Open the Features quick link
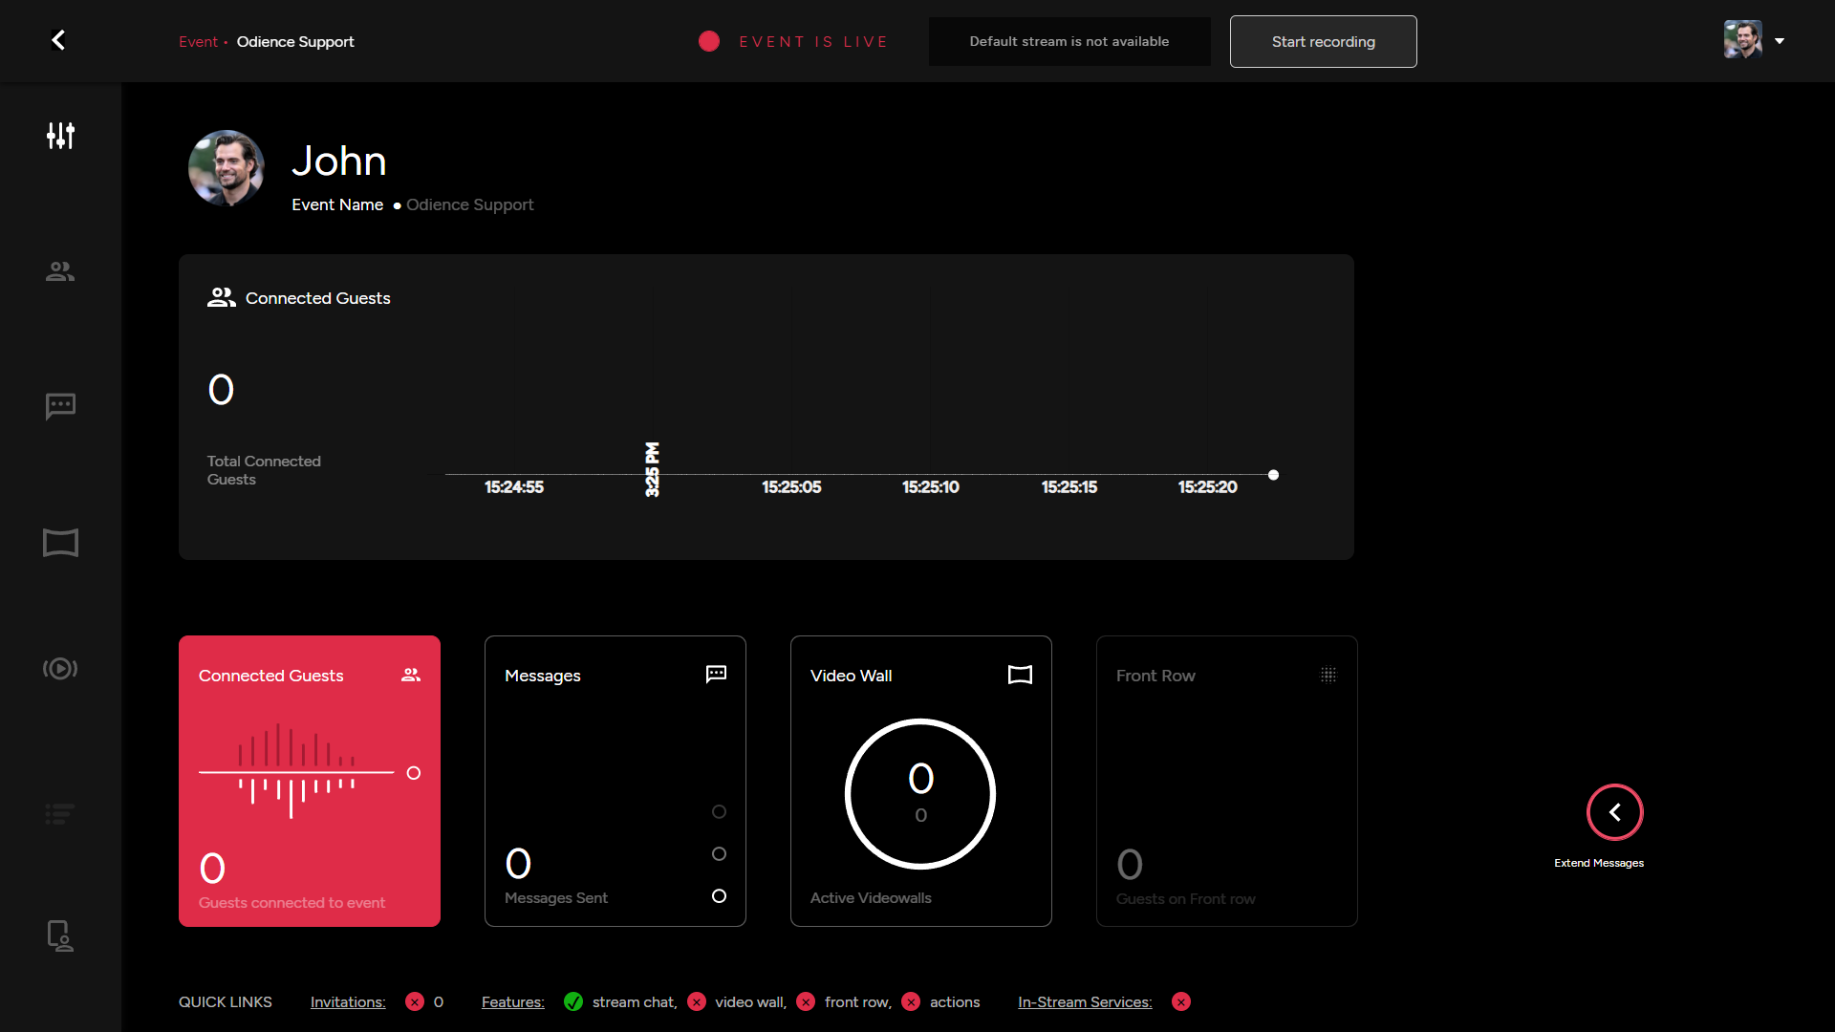Screen dimensions: 1835x1032 (x=512, y=1001)
